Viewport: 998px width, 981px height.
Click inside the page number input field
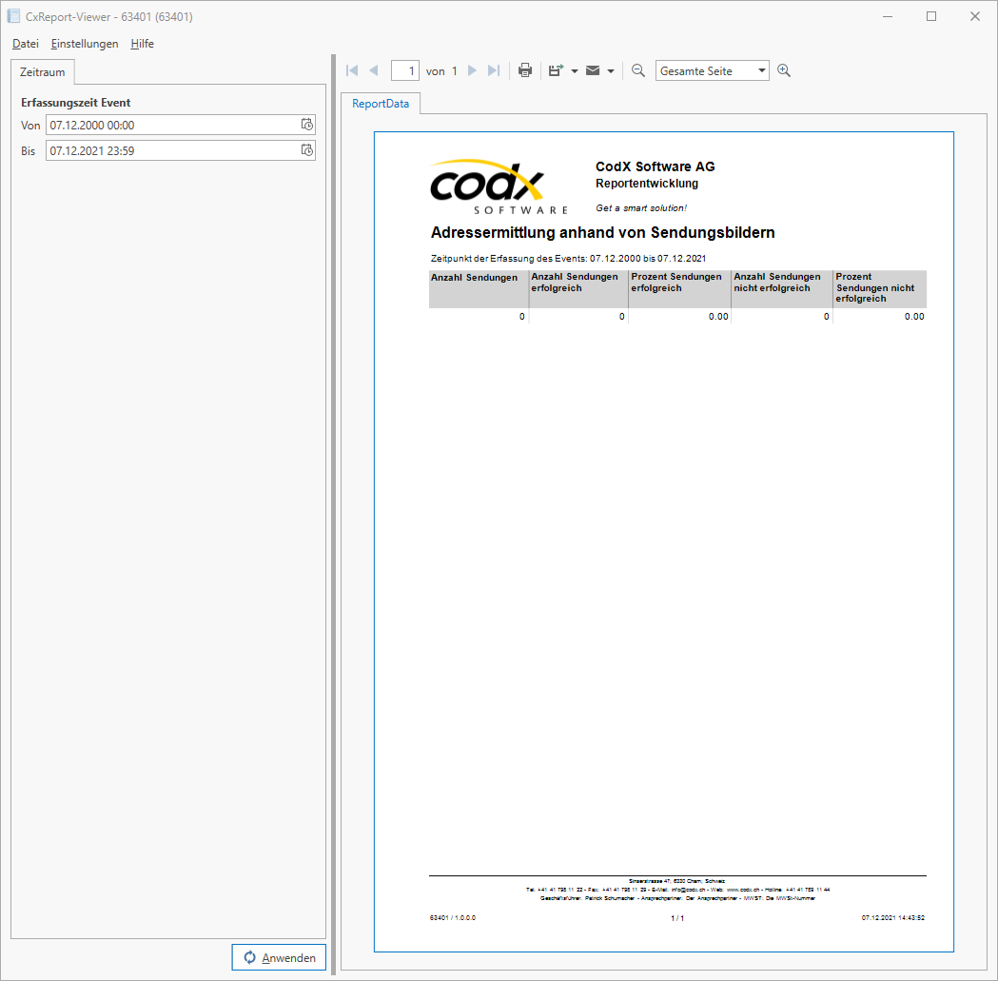[x=404, y=69]
